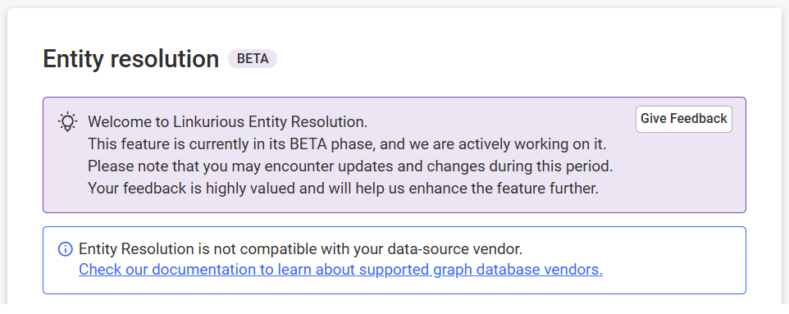The image size is (789, 314).
Task: Click the blue info circle icon
Action: [x=66, y=249]
